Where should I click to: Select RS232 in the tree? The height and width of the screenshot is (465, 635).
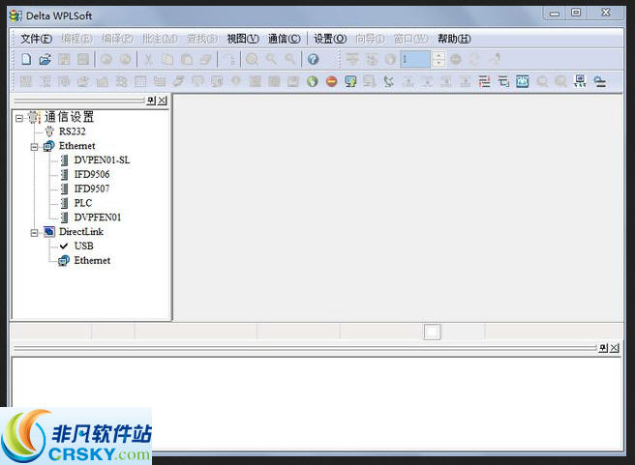click(x=73, y=131)
